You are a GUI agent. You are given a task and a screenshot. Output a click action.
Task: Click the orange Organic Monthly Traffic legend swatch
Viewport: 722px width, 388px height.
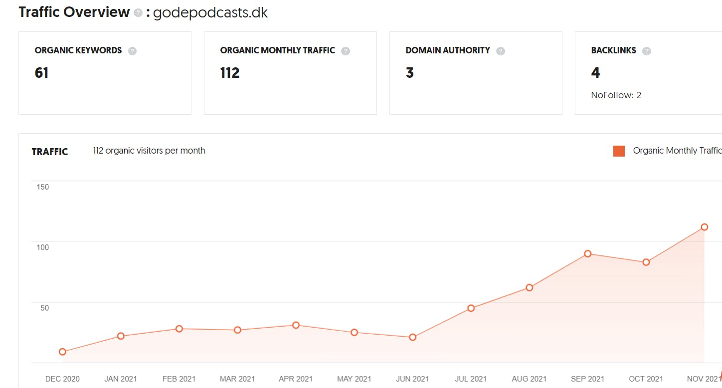[x=619, y=151]
